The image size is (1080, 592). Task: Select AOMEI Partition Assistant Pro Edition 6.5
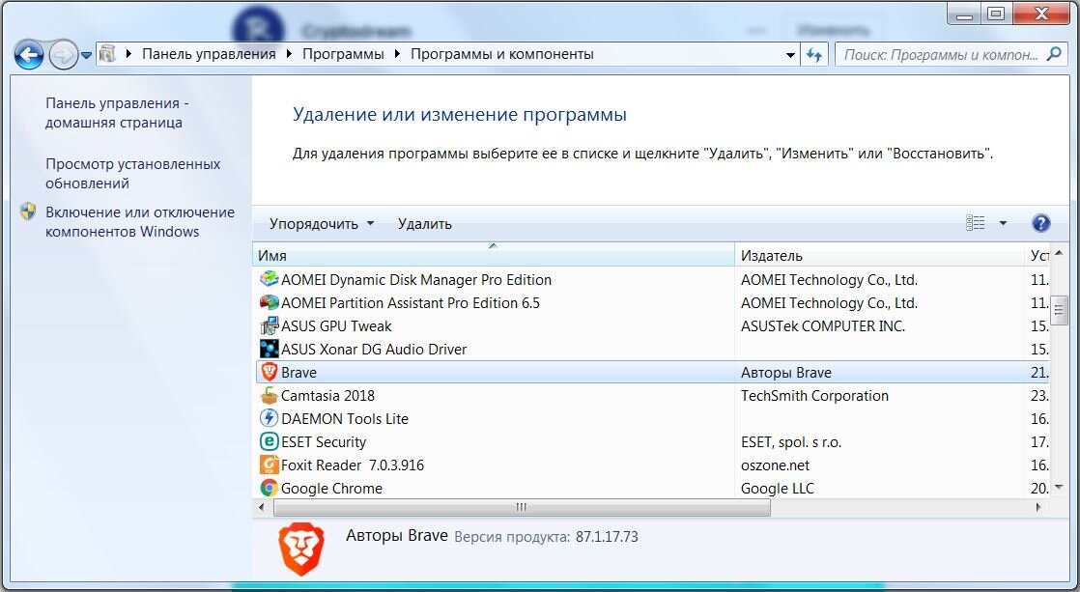point(411,303)
